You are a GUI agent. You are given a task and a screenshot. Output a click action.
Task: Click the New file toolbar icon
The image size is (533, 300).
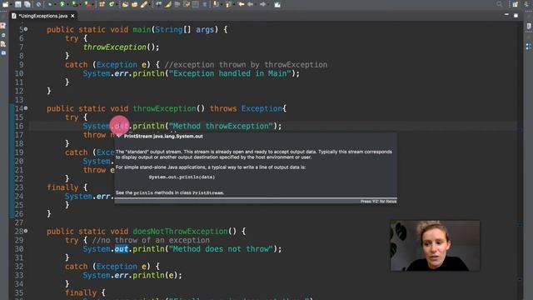click(6, 4)
